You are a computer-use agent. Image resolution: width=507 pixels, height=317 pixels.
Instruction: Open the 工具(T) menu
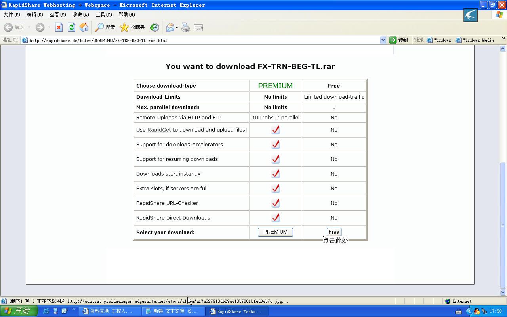tap(103, 15)
